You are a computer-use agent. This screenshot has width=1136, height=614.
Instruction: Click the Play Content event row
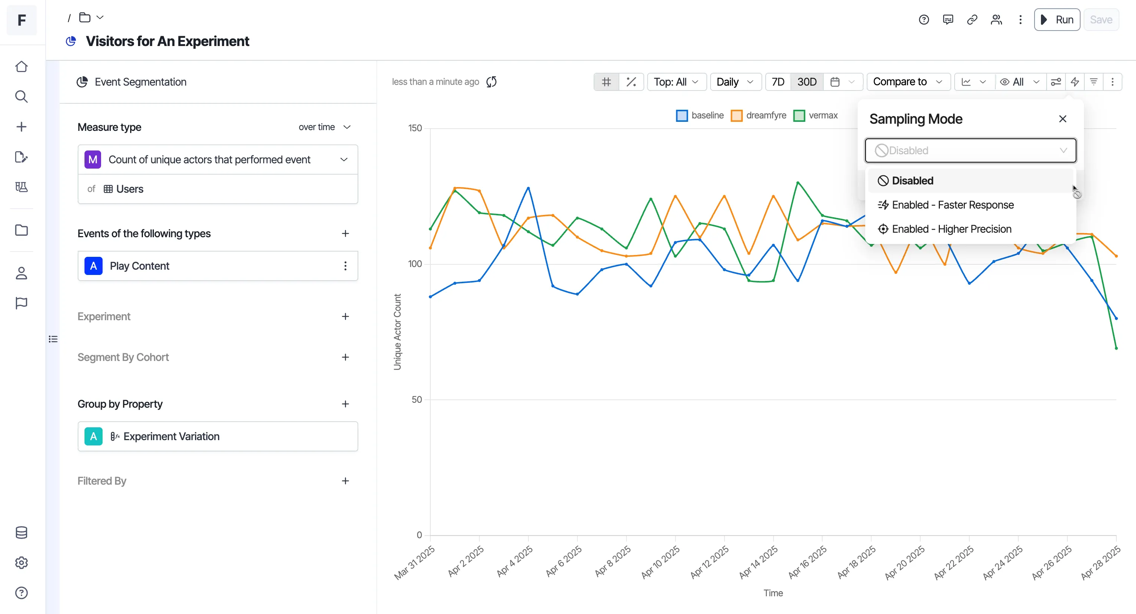[x=218, y=266]
